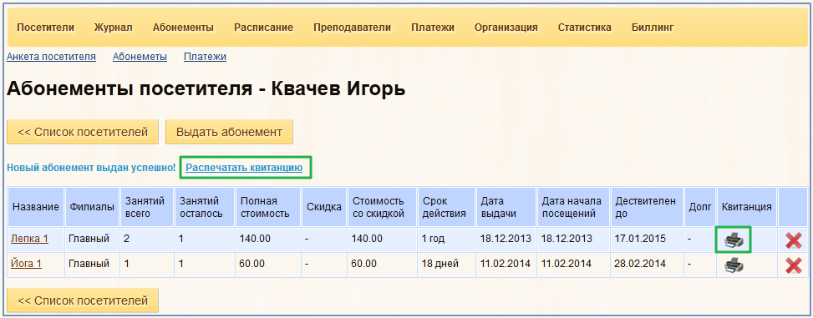Select the 17.01.2015 expiry date cell

click(x=648, y=240)
